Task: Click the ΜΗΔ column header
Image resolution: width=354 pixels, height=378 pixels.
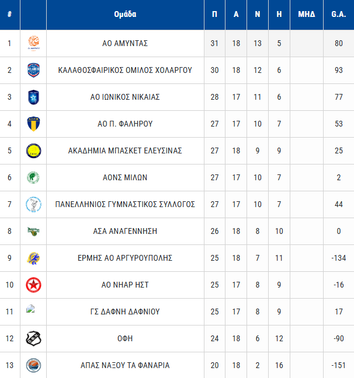Action: click(x=306, y=15)
